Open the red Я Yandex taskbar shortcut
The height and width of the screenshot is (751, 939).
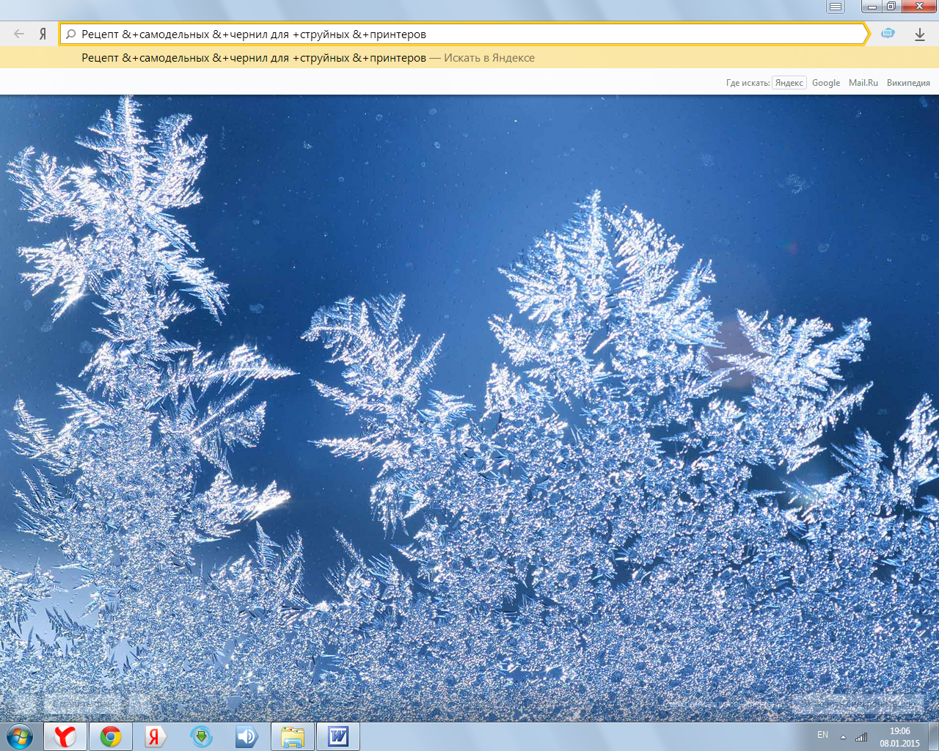[155, 736]
